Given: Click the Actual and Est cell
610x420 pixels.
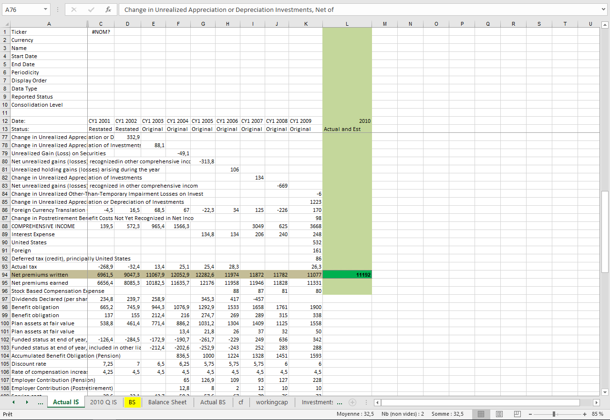Looking at the screenshot, I should coord(347,129).
